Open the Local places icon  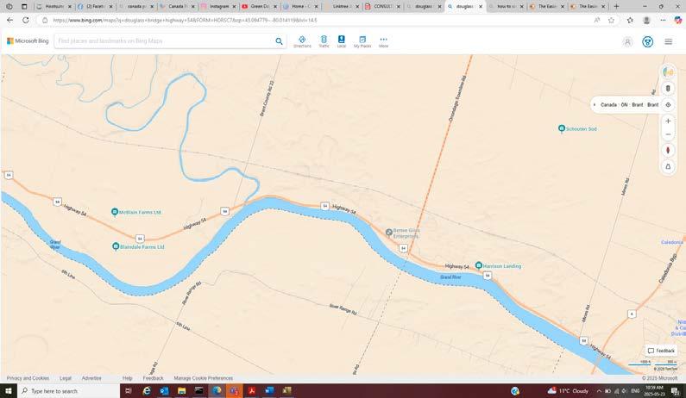(341, 42)
